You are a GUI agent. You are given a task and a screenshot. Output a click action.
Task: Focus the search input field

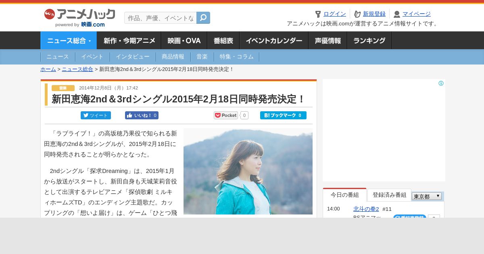161,18
